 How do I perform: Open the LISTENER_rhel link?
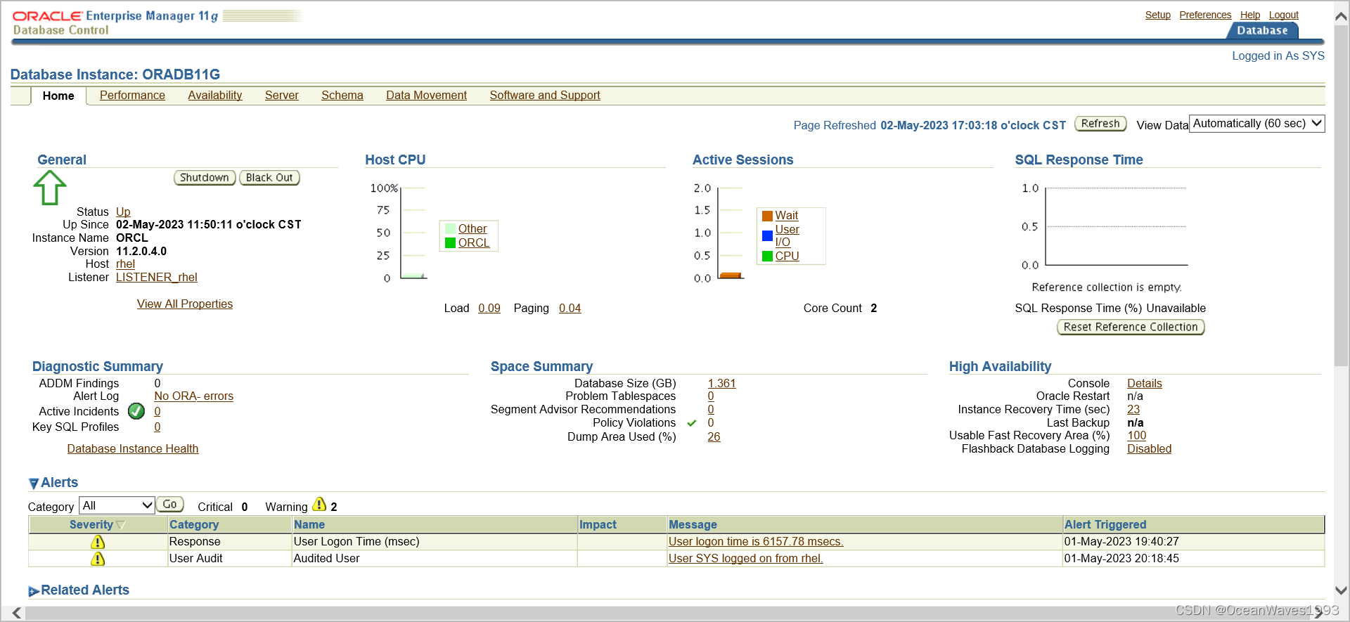[157, 278]
